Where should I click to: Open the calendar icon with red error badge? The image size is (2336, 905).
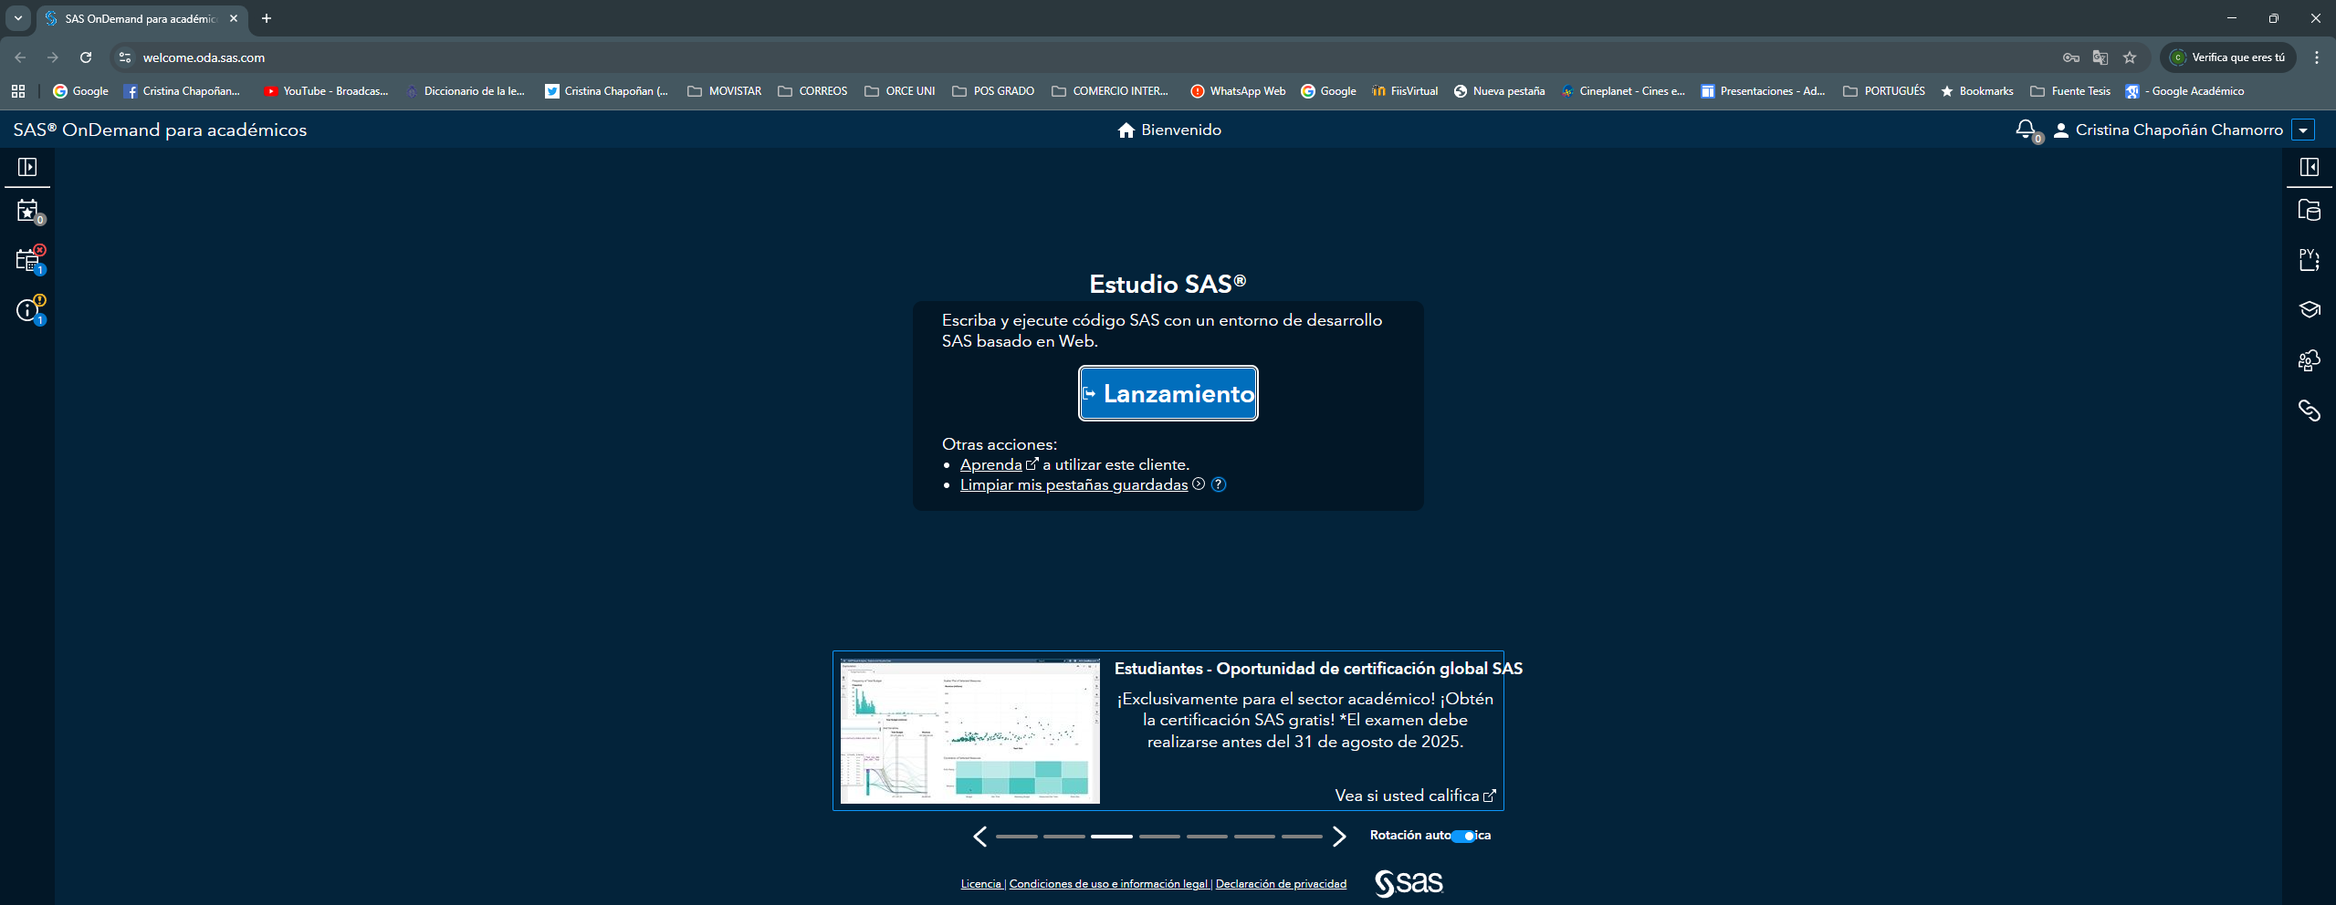28,261
